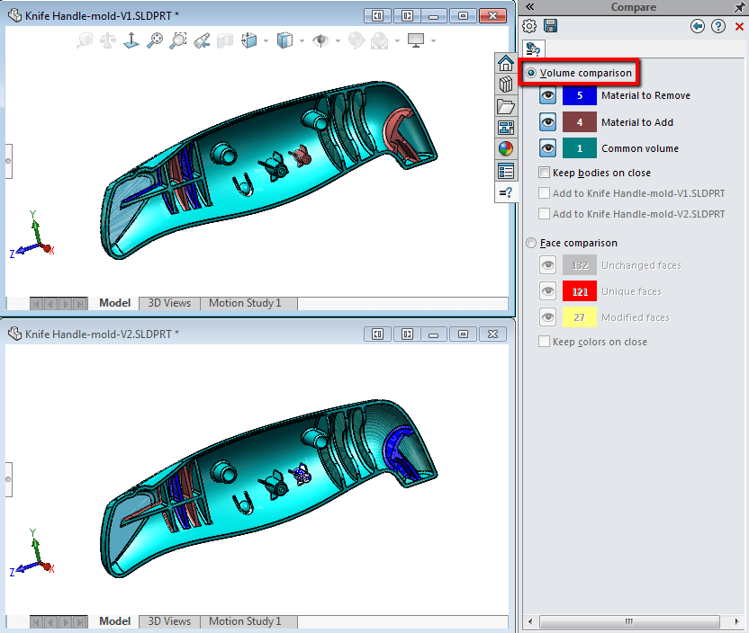This screenshot has width=749, height=633.
Task: Open the Section View tool
Action: (x=225, y=41)
